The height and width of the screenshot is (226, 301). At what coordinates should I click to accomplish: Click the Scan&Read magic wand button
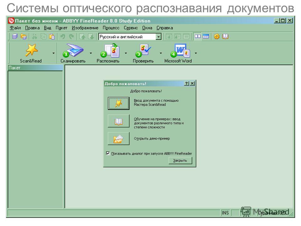(x=31, y=50)
